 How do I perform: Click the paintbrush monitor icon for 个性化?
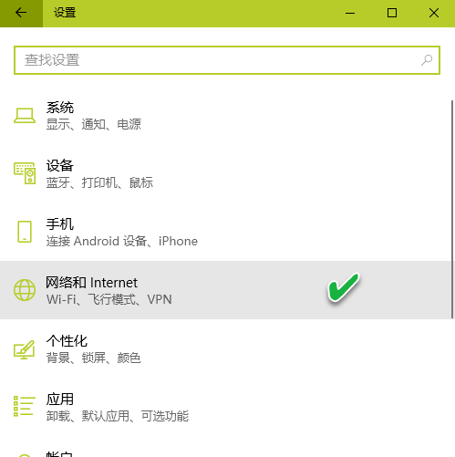(25, 349)
